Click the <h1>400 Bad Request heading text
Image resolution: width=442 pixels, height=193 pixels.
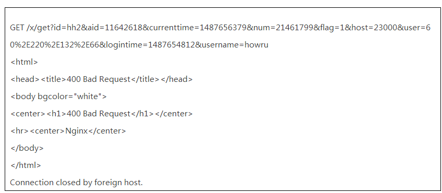click(x=89, y=114)
